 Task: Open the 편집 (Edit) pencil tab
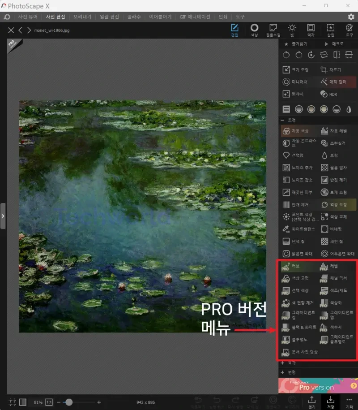pyautogui.click(x=234, y=30)
